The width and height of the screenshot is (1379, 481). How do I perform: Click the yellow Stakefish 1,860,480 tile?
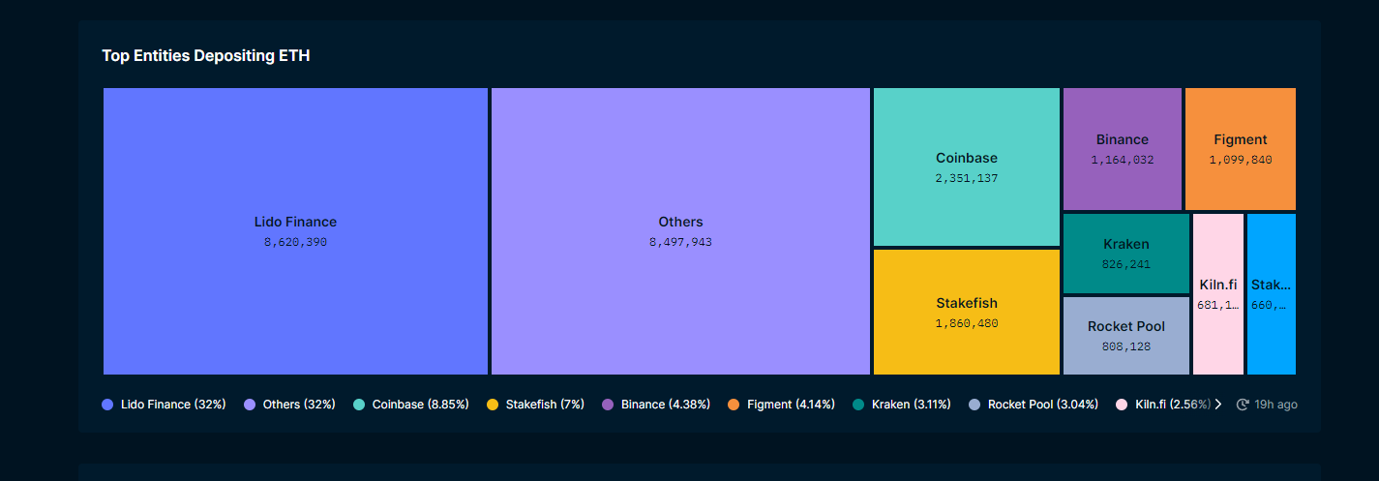(966, 312)
